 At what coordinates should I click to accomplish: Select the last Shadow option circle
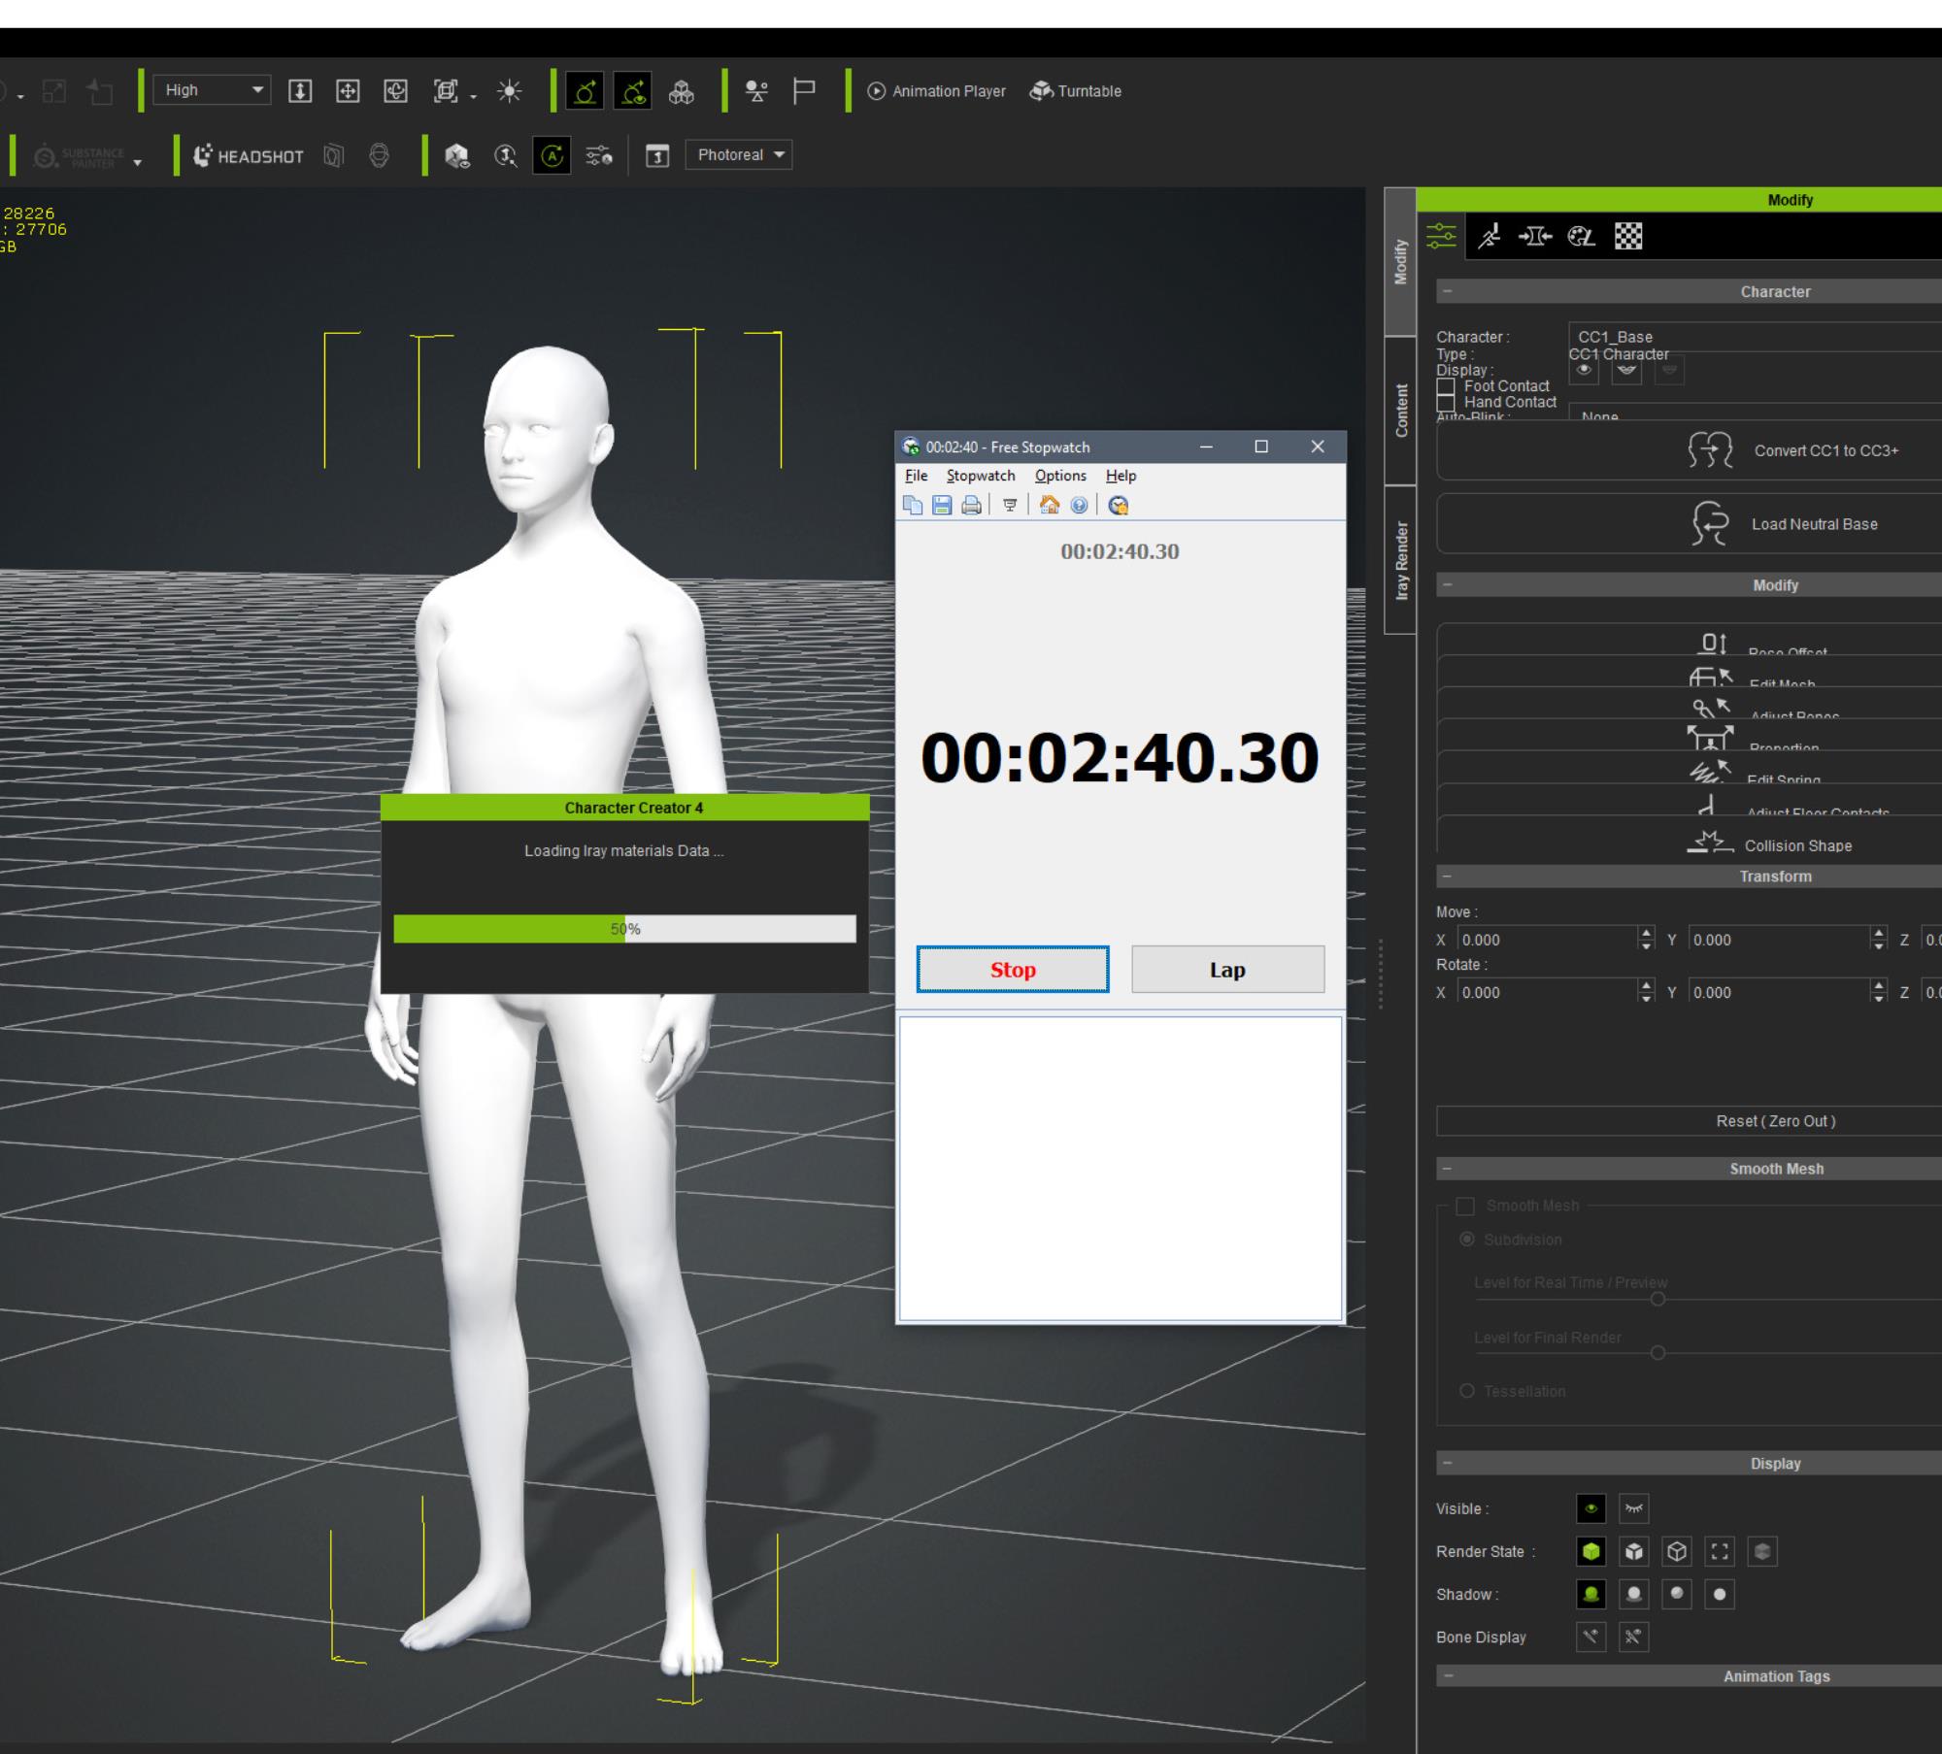[x=1720, y=1594]
